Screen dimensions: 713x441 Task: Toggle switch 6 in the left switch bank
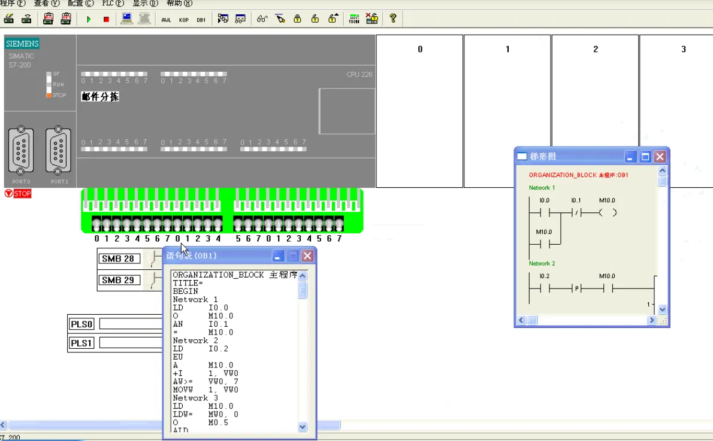(157, 224)
